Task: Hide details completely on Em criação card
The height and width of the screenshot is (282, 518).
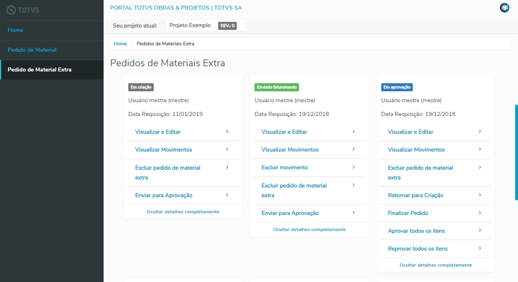Action: pyautogui.click(x=183, y=212)
